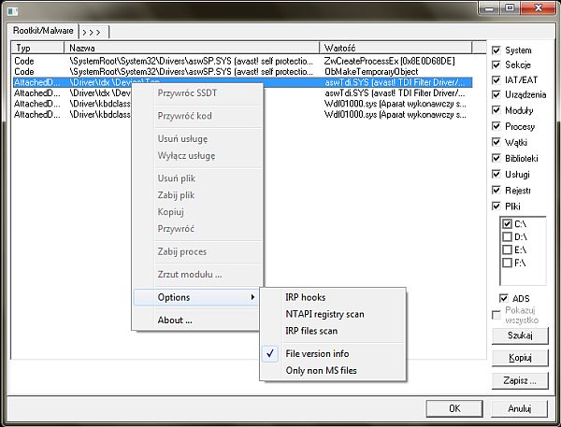
Task: Toggle the Urządzenia checkbox
Action: point(496,94)
